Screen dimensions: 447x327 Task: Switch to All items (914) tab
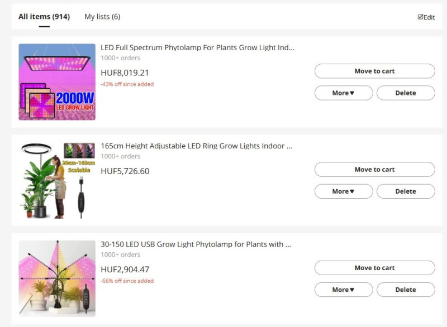click(x=44, y=17)
